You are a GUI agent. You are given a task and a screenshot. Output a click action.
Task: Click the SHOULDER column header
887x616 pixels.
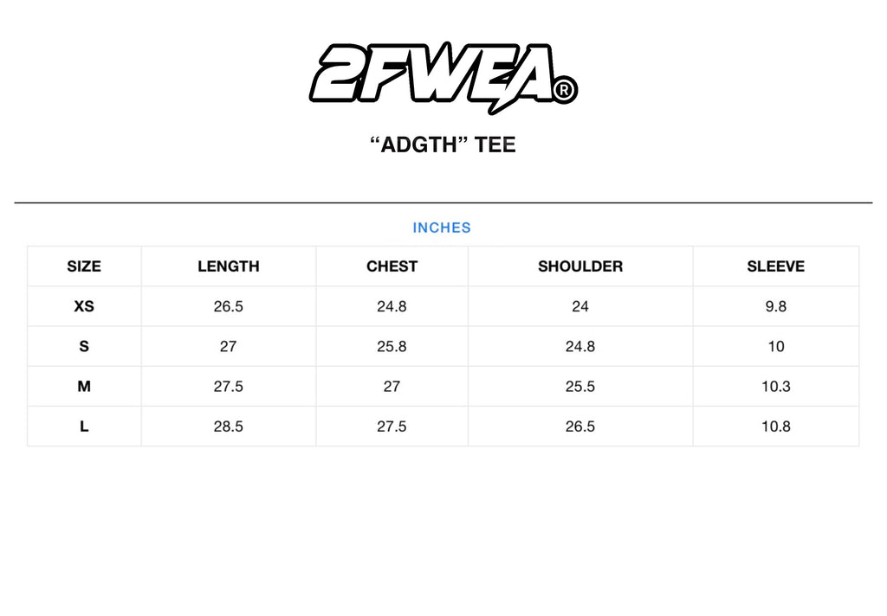point(580,266)
